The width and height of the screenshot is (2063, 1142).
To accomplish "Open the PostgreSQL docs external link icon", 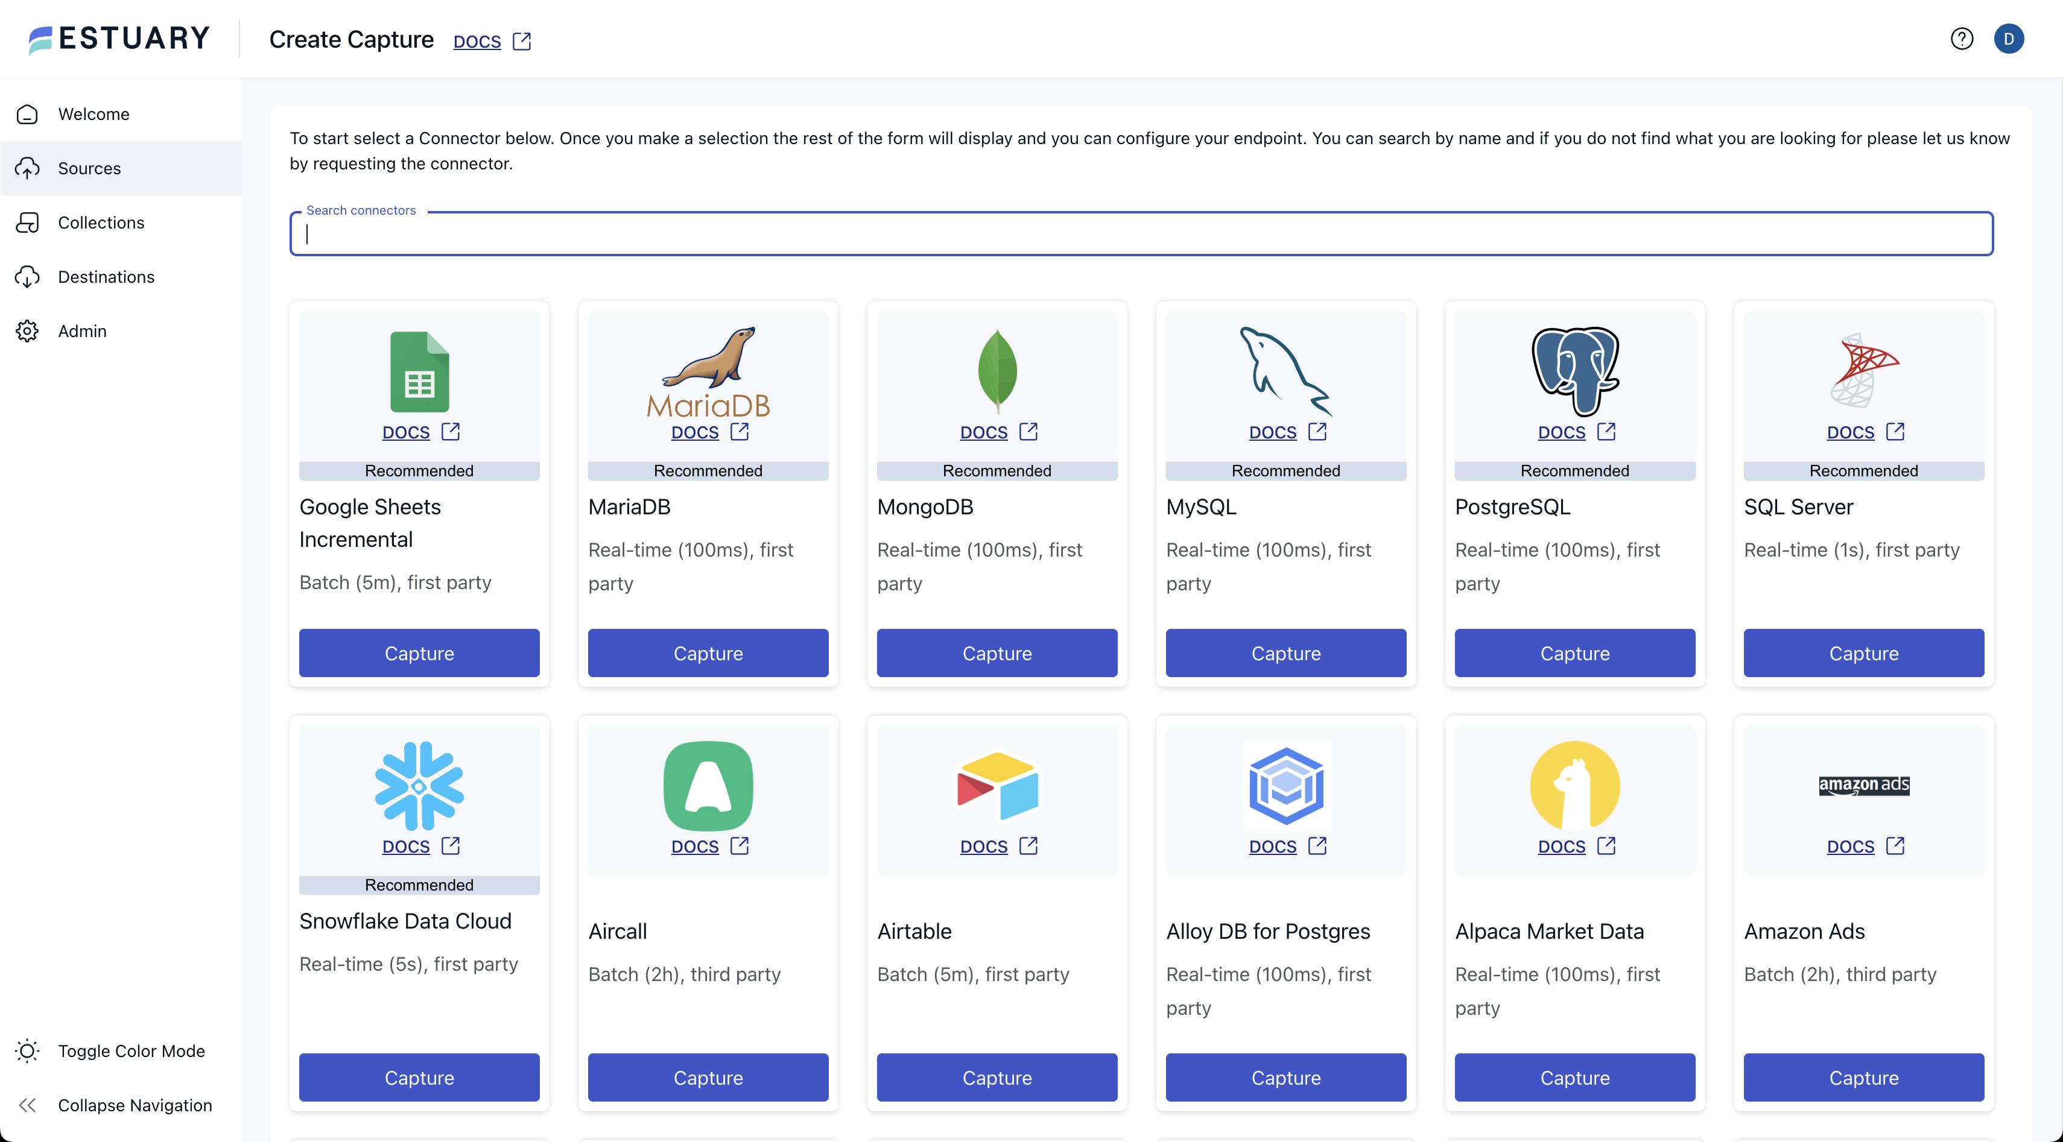I will (x=1606, y=432).
